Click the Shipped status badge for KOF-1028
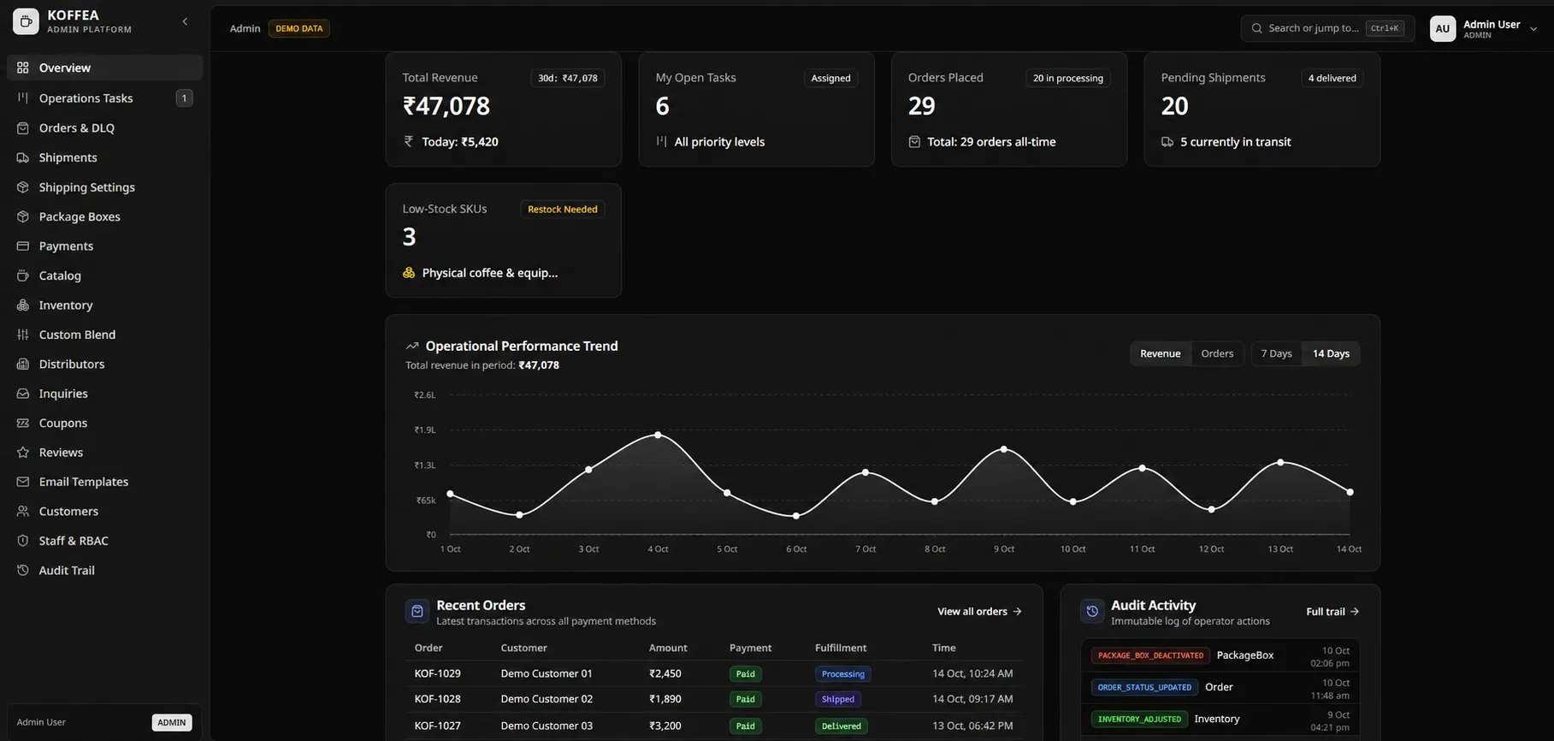 click(838, 699)
